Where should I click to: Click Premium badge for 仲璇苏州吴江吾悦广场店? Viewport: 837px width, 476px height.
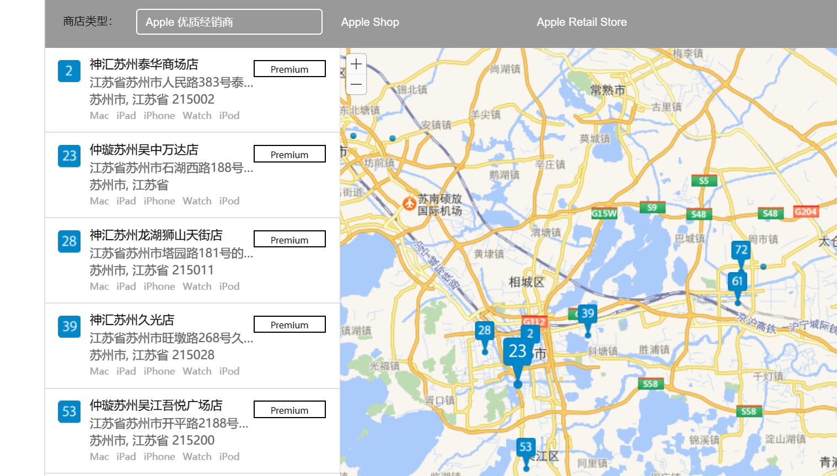pyautogui.click(x=289, y=410)
